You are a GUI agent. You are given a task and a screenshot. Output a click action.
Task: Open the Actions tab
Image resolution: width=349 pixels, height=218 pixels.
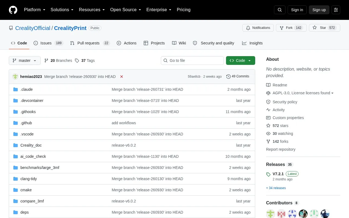click(127, 43)
